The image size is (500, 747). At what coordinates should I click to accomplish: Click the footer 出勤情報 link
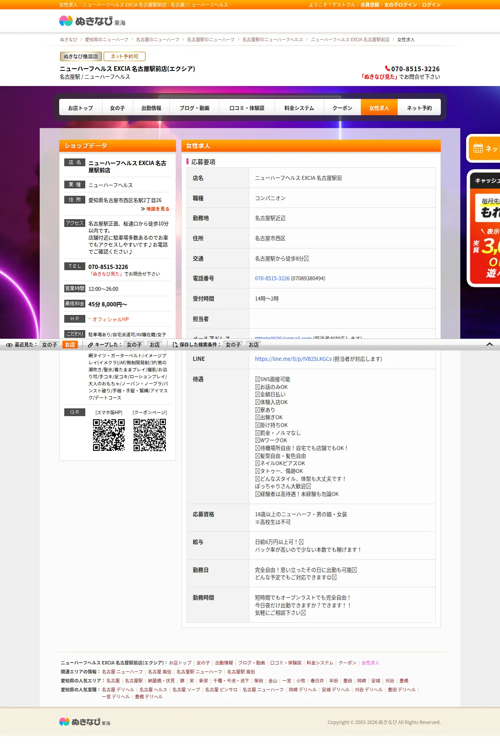click(x=224, y=663)
